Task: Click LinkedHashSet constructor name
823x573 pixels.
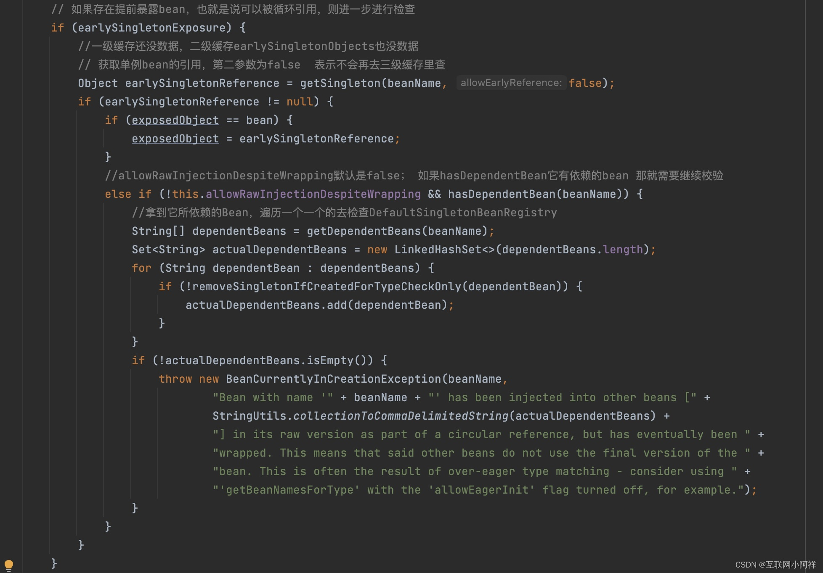Action: click(x=438, y=250)
